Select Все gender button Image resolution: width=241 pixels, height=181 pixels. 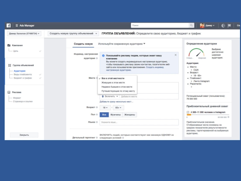(x=104, y=115)
